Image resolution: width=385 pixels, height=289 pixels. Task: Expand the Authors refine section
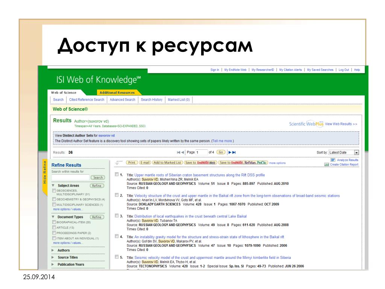pyautogui.click(x=53, y=250)
